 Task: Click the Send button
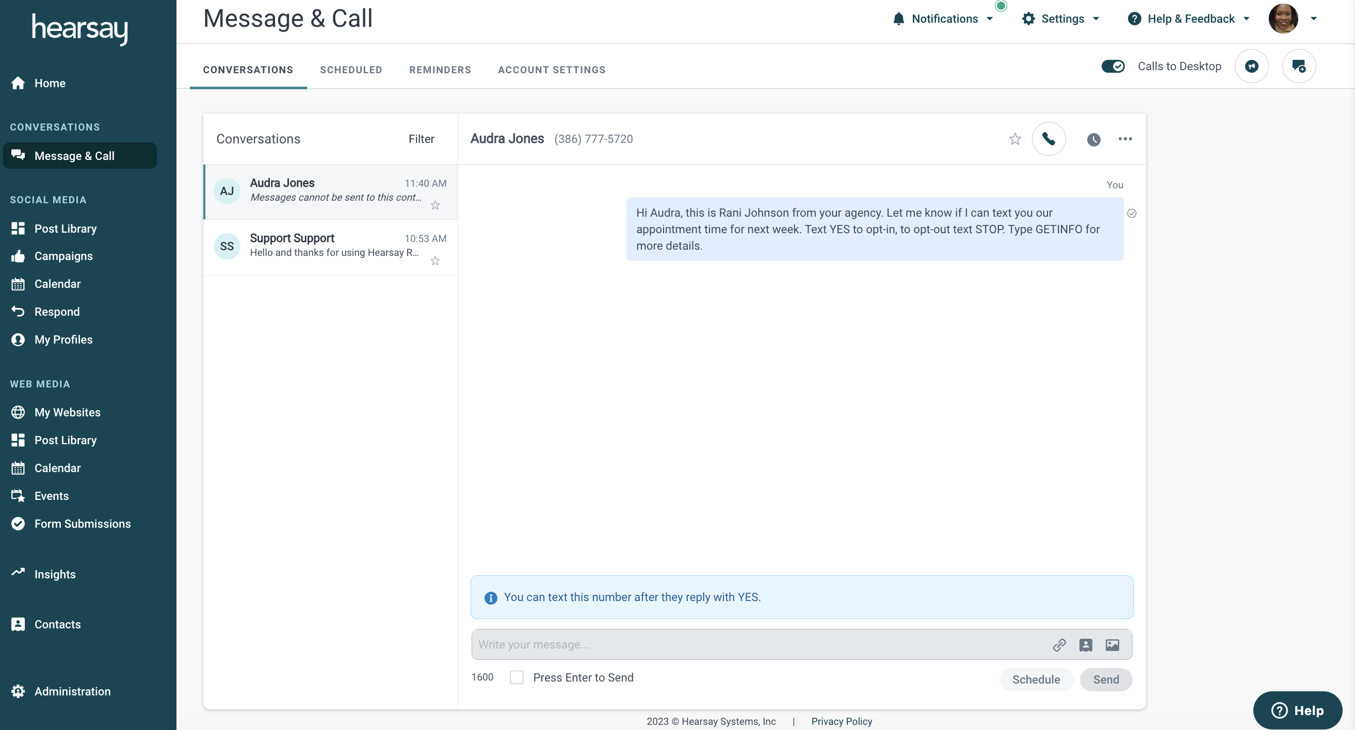1106,679
